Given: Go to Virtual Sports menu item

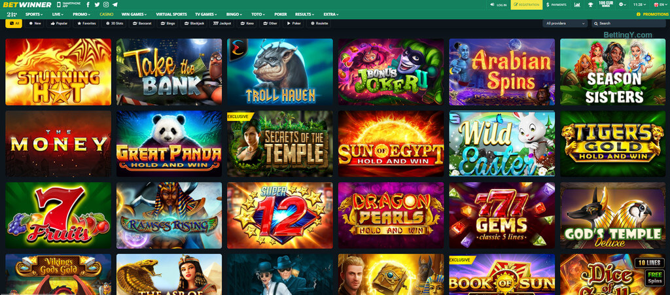Looking at the screenshot, I should [171, 14].
